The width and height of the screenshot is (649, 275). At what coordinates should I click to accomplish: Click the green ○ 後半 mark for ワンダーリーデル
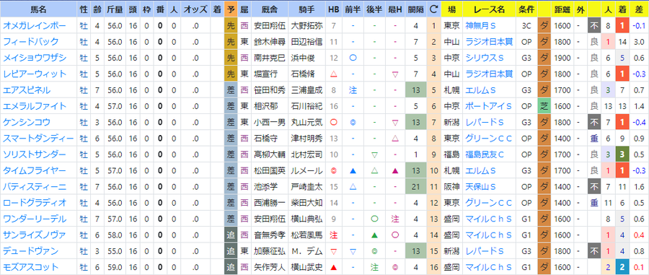click(x=374, y=219)
